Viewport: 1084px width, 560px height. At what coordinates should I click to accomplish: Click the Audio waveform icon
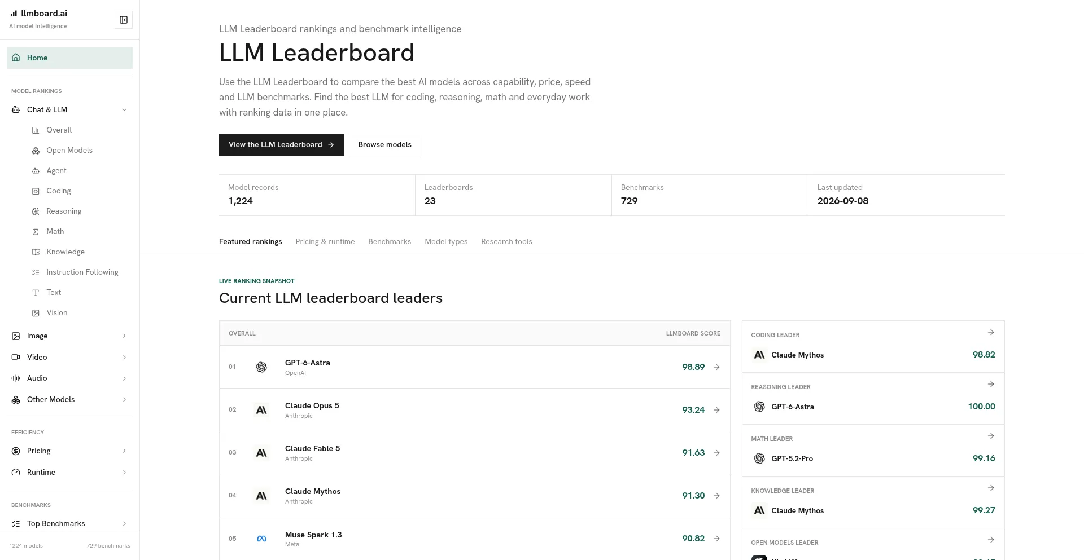click(16, 378)
